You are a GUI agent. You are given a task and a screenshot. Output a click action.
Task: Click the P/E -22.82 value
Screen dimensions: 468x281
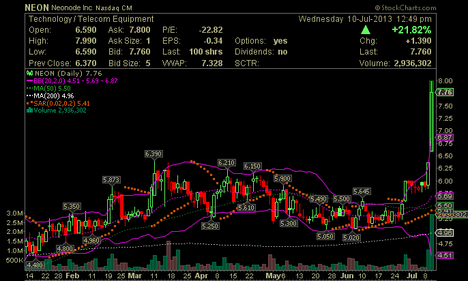211,30
